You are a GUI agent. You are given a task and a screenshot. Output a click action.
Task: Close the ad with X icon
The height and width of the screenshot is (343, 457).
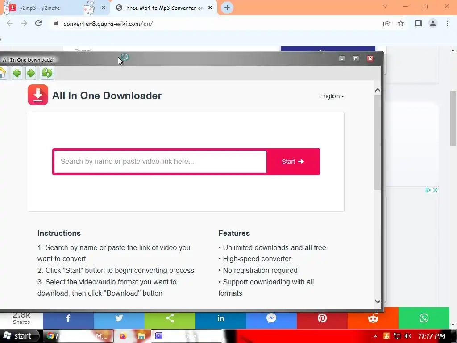click(435, 190)
